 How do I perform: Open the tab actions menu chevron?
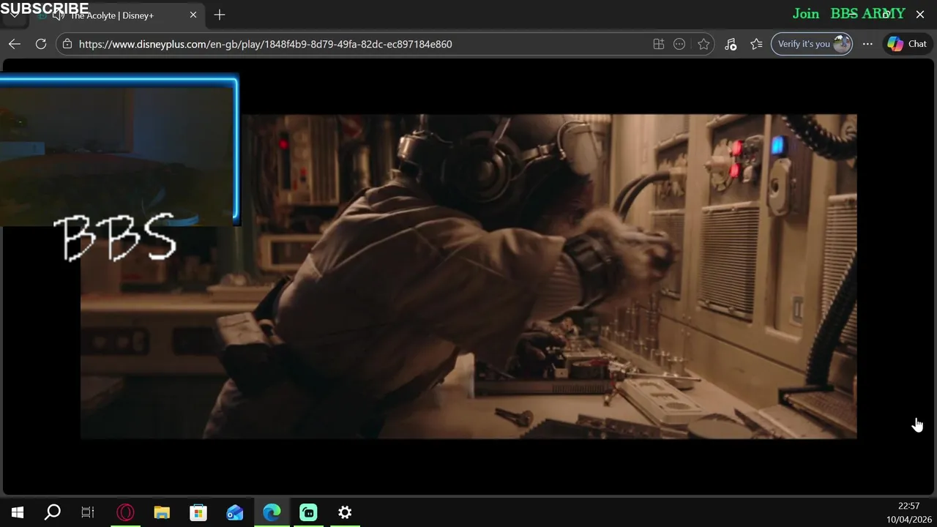(13, 15)
